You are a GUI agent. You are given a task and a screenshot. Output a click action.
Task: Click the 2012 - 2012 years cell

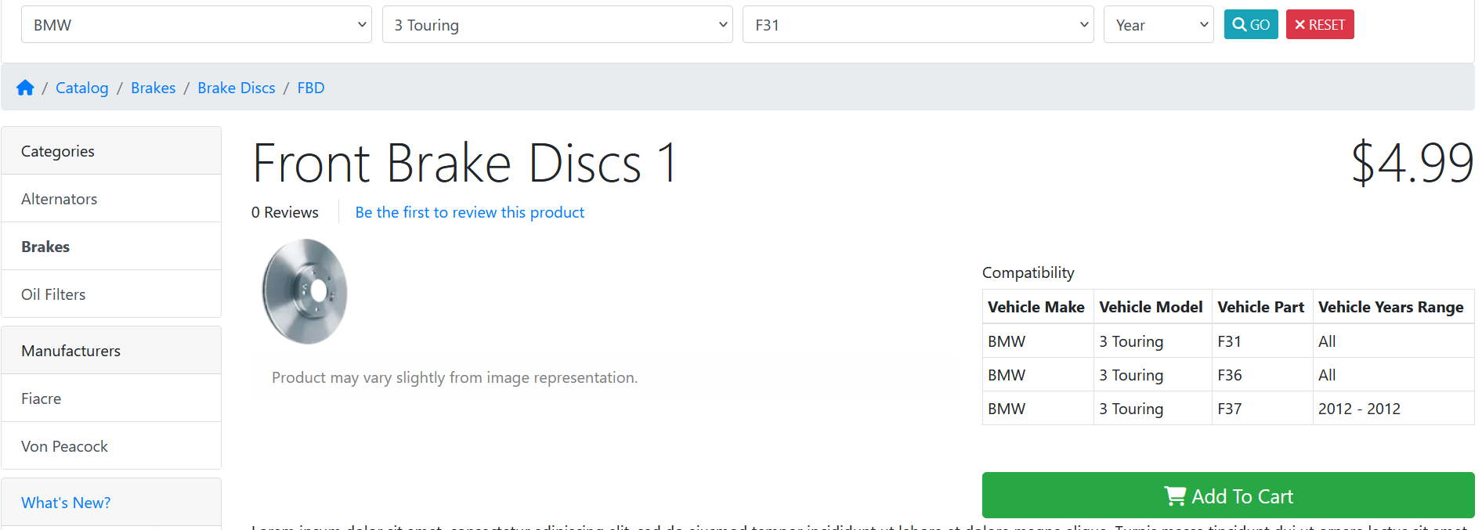tap(1393, 409)
